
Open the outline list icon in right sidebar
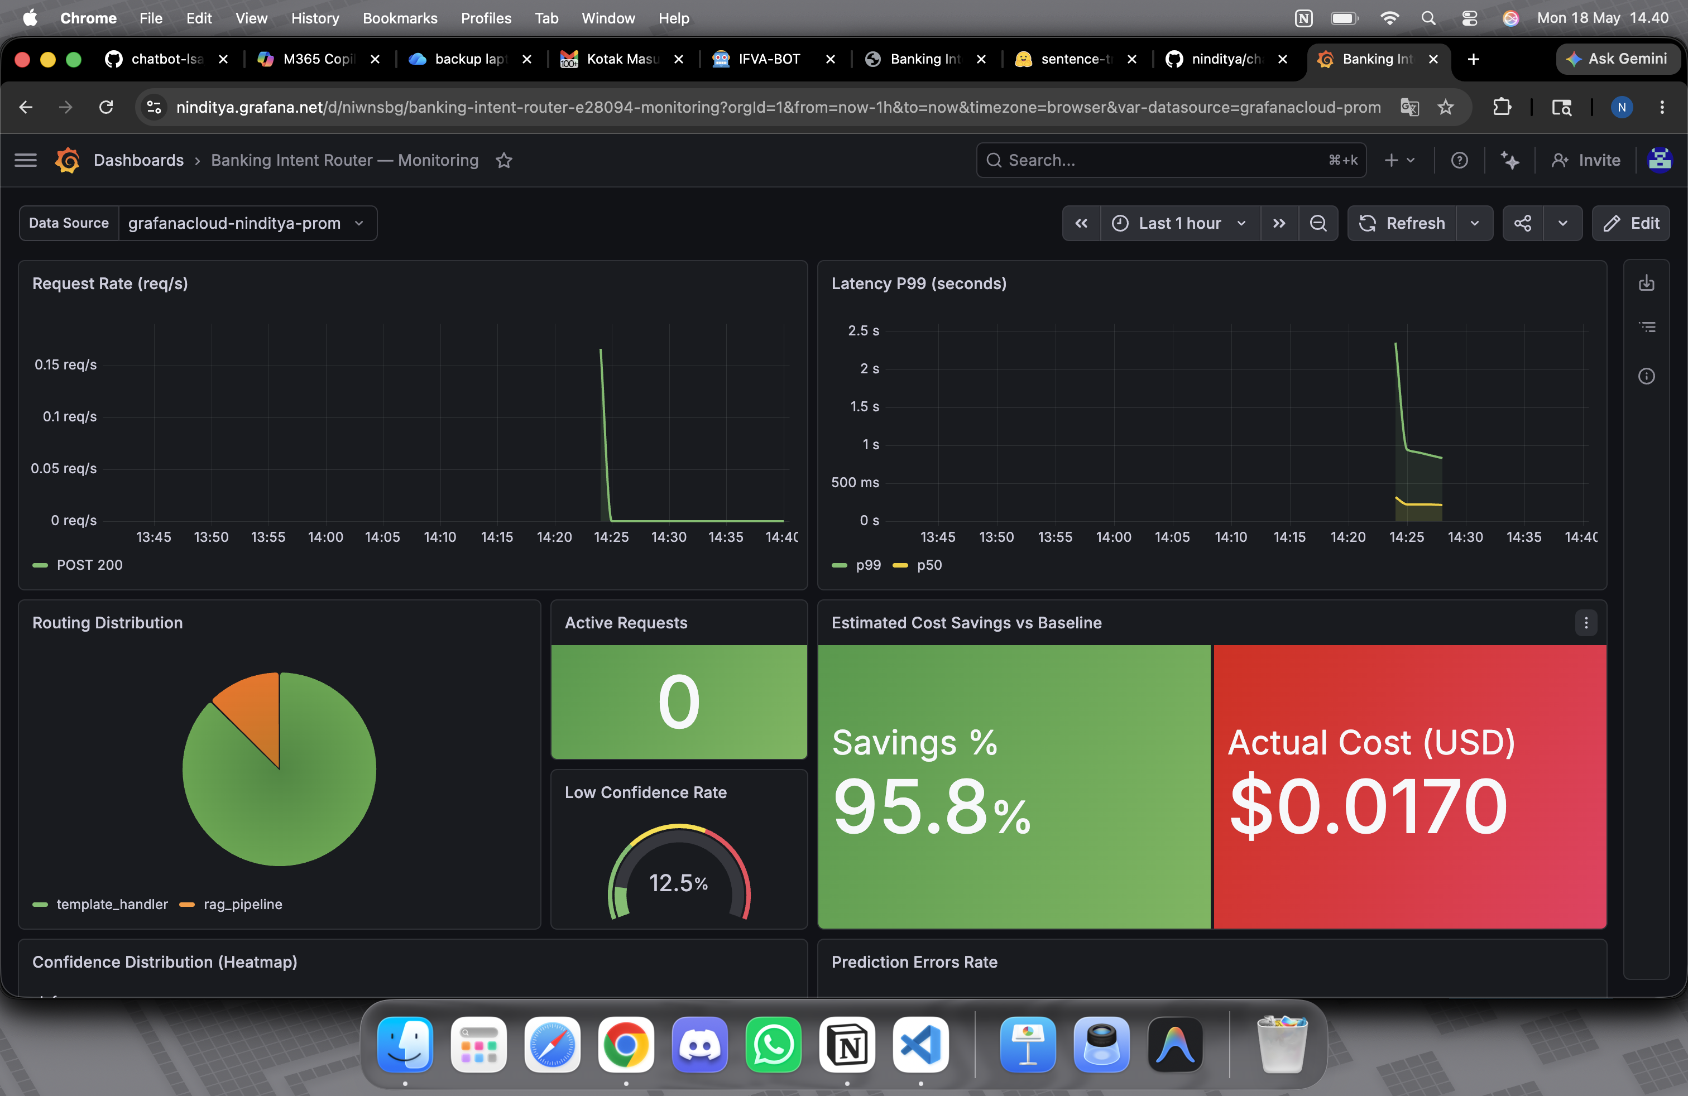click(1646, 328)
